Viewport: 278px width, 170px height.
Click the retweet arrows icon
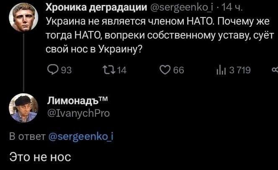[107, 70]
